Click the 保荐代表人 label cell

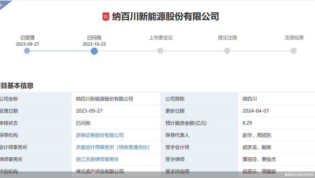coord(199,135)
